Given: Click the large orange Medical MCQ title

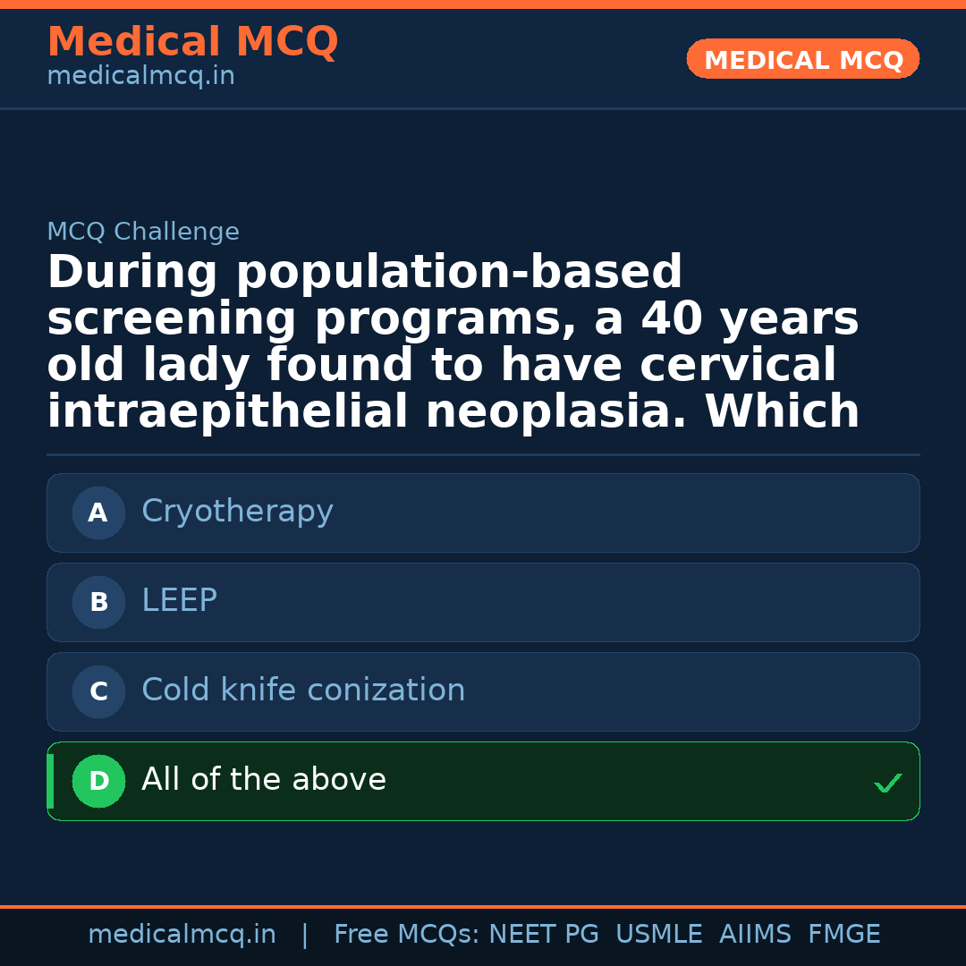Looking at the screenshot, I should click(x=192, y=42).
